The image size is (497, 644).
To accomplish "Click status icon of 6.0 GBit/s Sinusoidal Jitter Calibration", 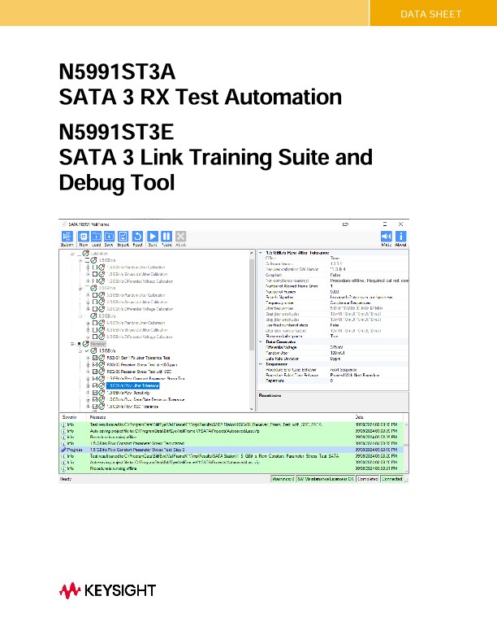I will coord(102,330).
